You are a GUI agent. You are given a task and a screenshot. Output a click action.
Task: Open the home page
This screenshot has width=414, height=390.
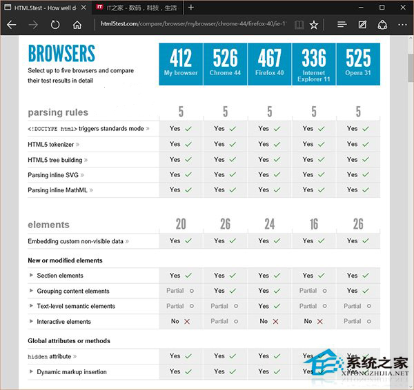[77, 25]
